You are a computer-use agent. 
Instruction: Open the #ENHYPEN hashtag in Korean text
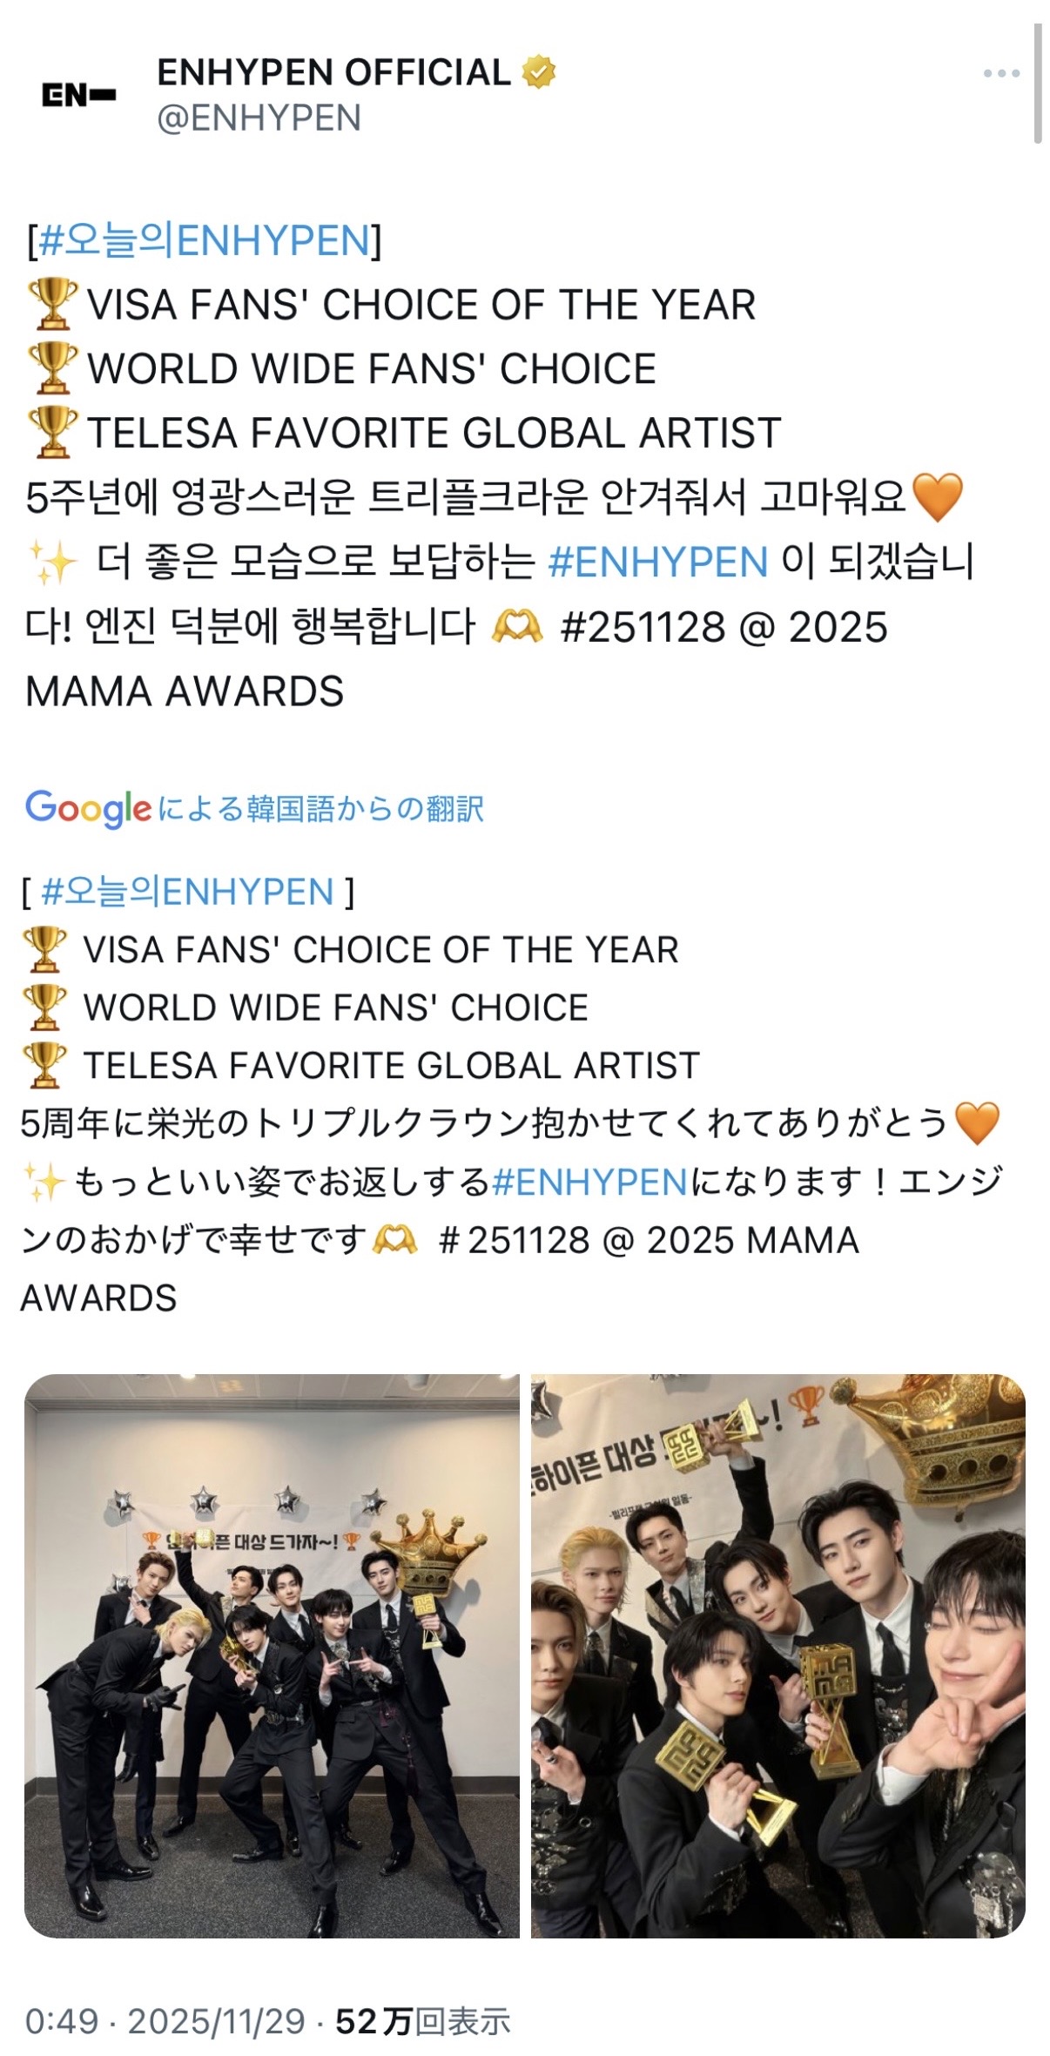point(658,562)
